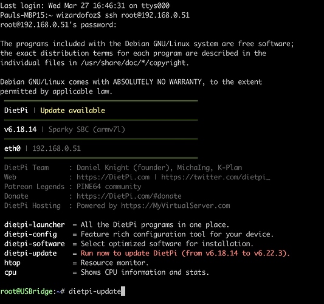
Task: Click the terminal cursor after dietpi-update
Action: click(x=123, y=291)
